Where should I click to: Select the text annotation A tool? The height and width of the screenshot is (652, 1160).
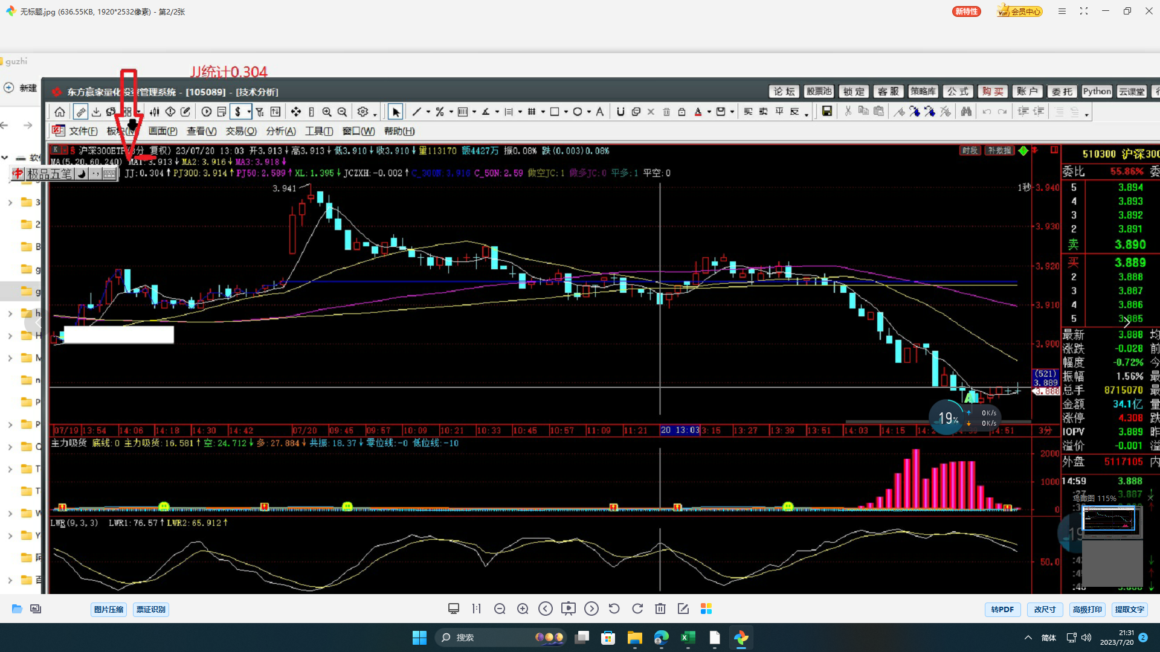pos(599,112)
